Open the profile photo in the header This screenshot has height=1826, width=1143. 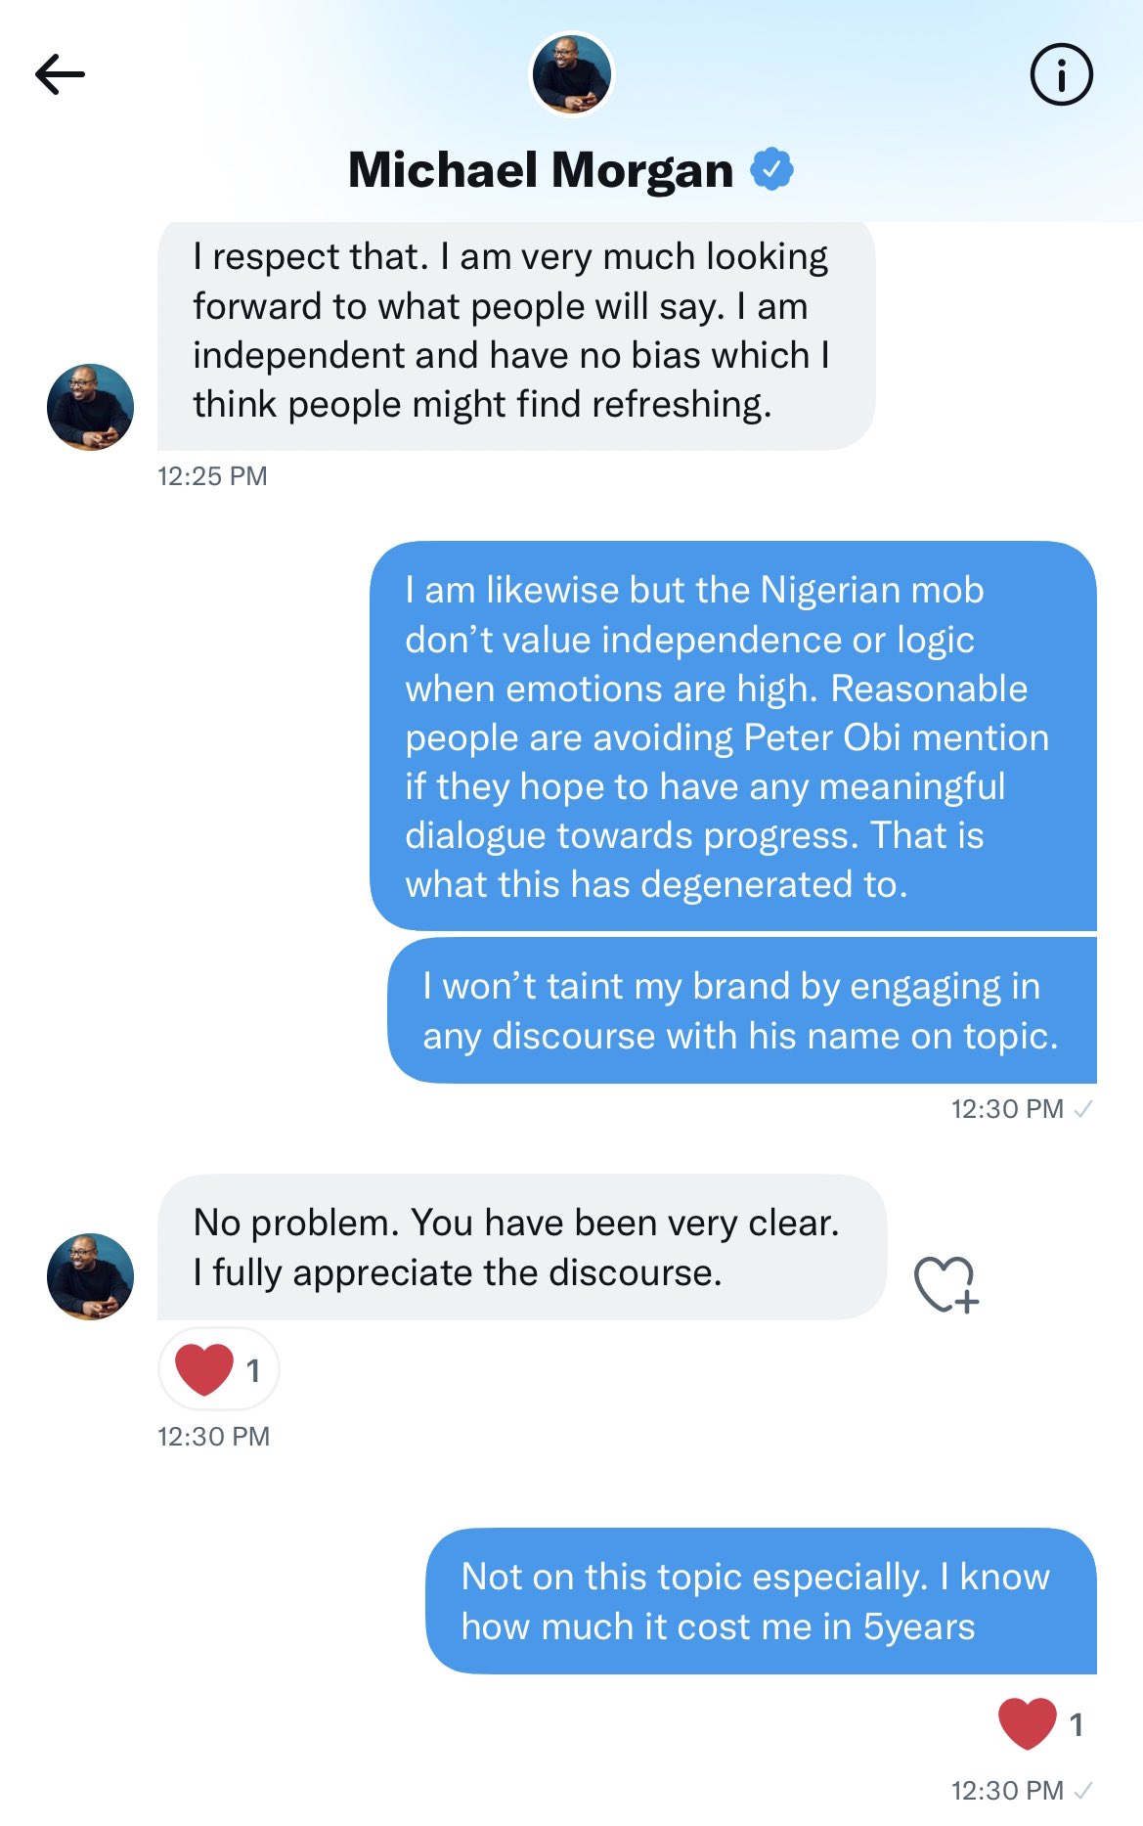(571, 74)
